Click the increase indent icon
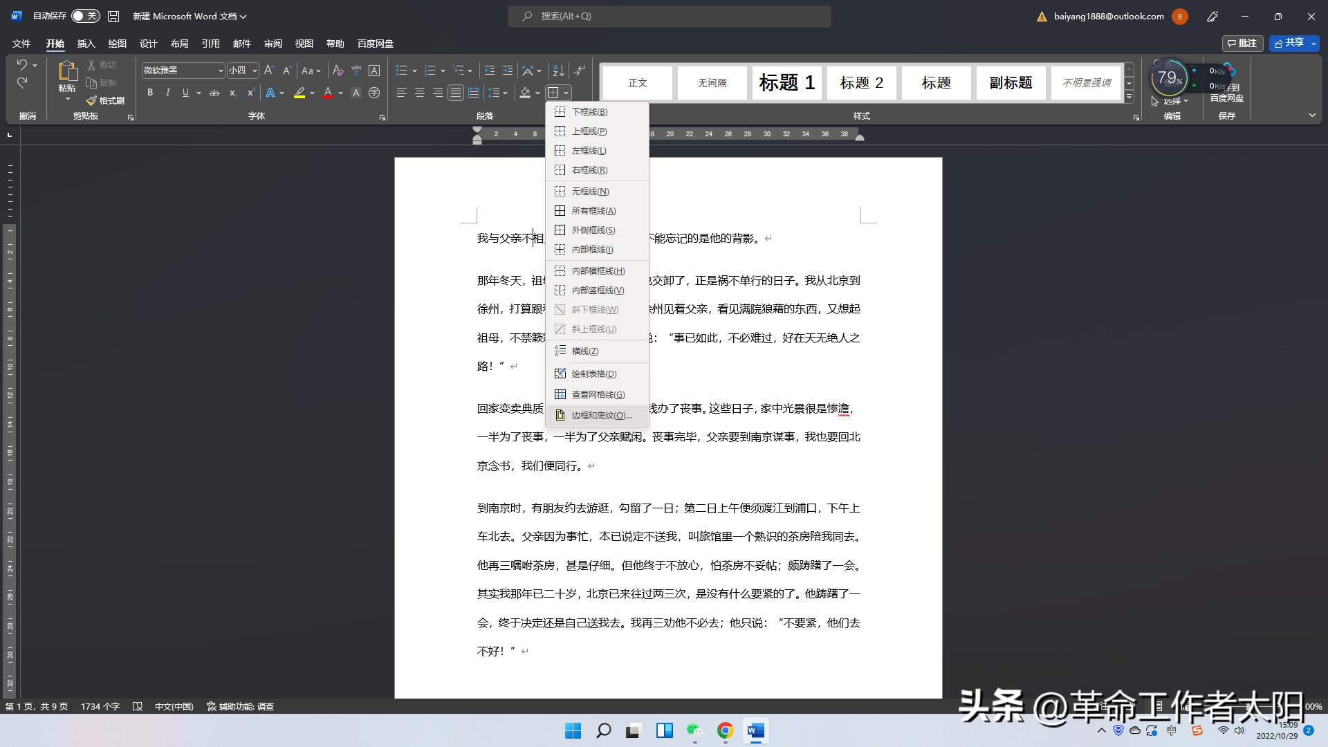1328x747 pixels. point(508,71)
